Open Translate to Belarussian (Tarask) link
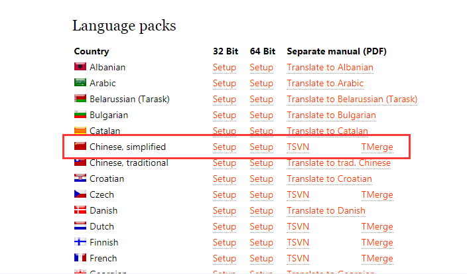This screenshot has height=274, width=467. [352, 99]
